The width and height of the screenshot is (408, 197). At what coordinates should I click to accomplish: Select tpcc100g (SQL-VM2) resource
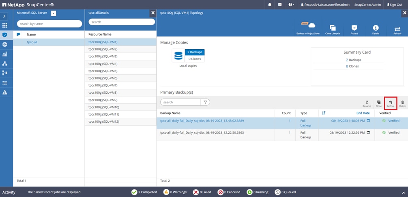click(120, 49)
